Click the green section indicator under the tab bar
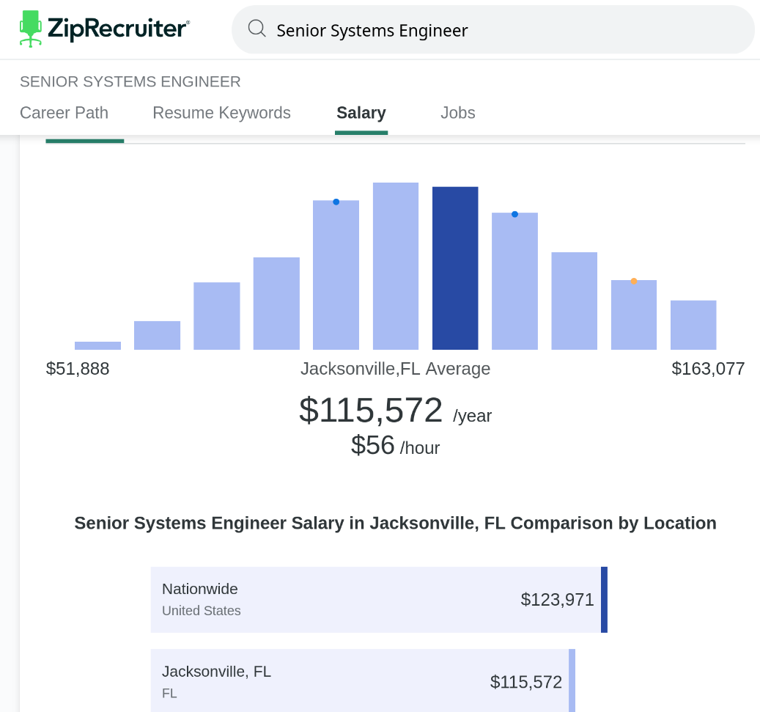 (x=85, y=141)
